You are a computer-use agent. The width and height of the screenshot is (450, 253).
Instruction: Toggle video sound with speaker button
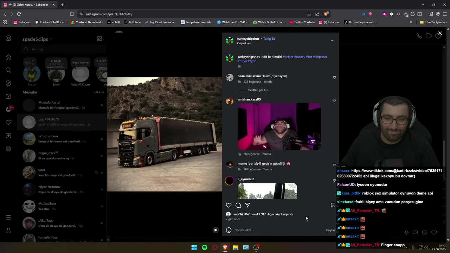(216, 230)
